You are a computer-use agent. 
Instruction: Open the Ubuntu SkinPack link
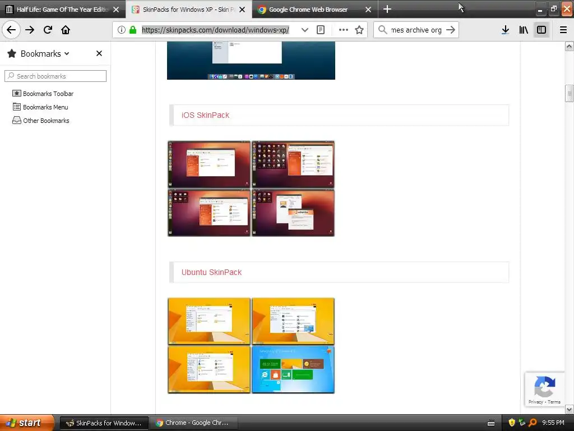point(211,272)
